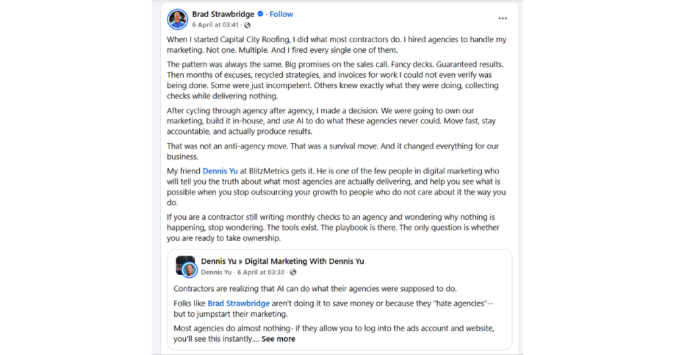Open the three-dot post options menu
Screen dimensions: 675x355
[502, 18]
